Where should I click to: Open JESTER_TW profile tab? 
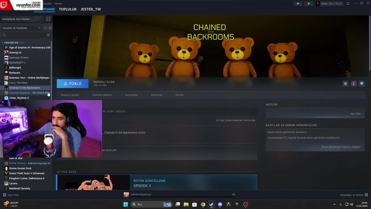pyautogui.click(x=91, y=9)
